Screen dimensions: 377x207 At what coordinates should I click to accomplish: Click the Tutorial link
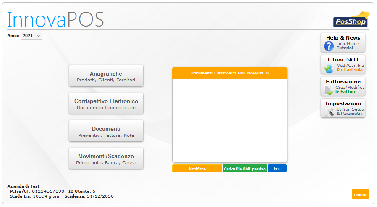click(345, 48)
